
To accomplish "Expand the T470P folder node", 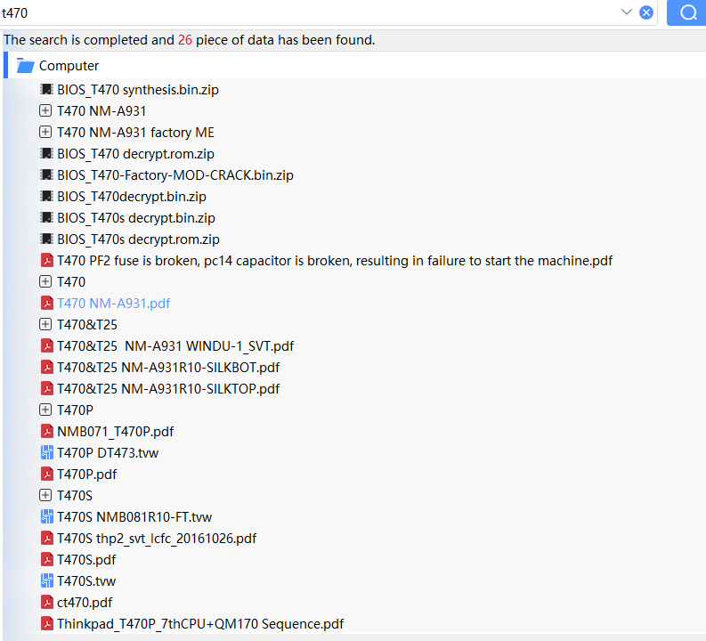I will 46,410.
